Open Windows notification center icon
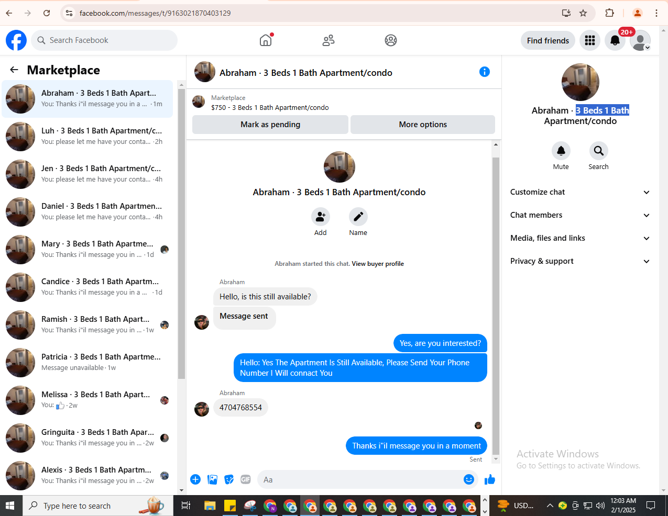 651,506
